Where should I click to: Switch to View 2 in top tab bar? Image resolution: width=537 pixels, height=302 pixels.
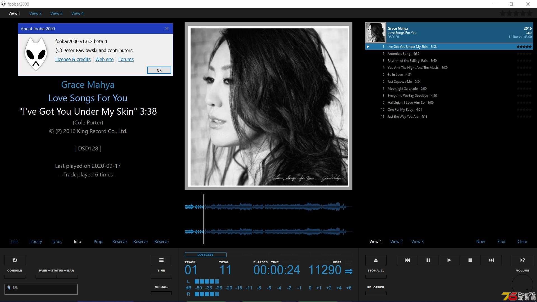click(x=36, y=13)
